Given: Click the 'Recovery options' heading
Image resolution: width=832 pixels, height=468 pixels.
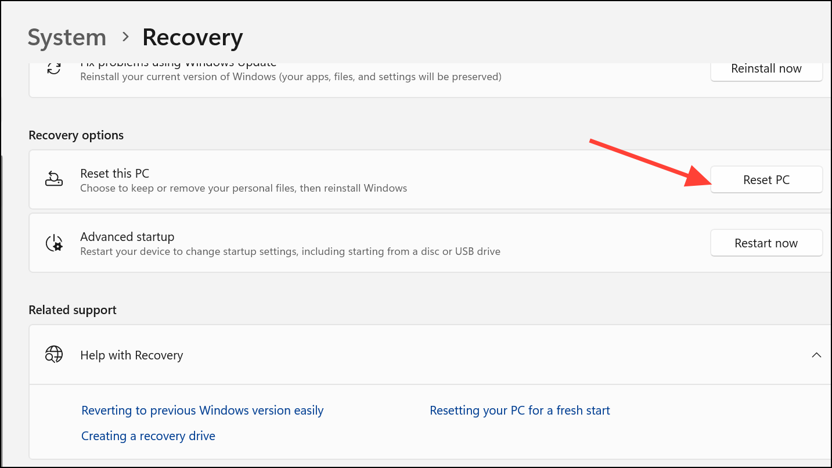Looking at the screenshot, I should coord(76,135).
